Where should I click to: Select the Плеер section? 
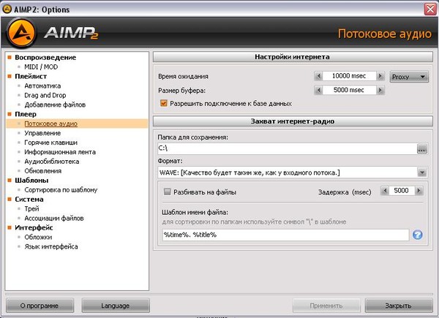pos(26,114)
